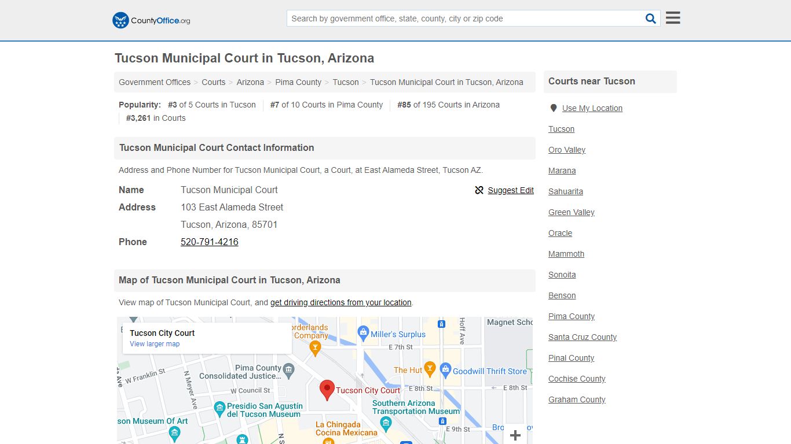Click the search magnifier icon
791x444 pixels.
(651, 18)
